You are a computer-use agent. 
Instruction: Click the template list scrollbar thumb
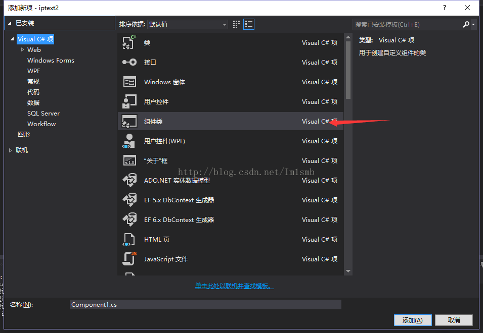[348, 70]
